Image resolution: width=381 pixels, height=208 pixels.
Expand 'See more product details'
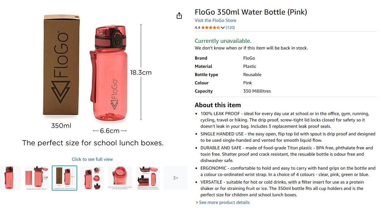click(224, 202)
